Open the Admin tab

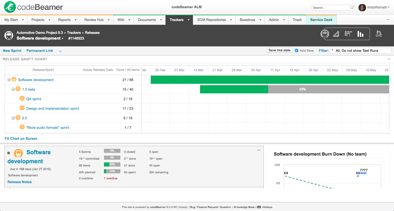point(277,20)
